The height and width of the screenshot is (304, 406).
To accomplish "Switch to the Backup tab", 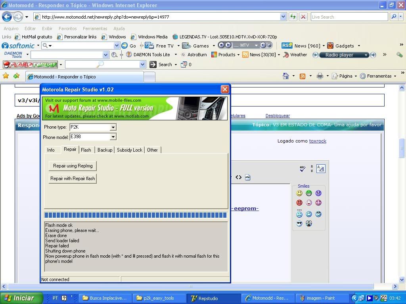I will click(105, 150).
